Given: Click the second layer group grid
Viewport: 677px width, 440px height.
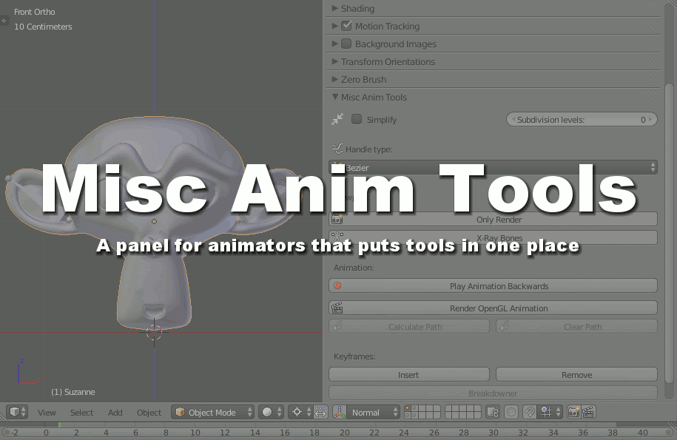Looking at the screenshot, I should 463,412.
